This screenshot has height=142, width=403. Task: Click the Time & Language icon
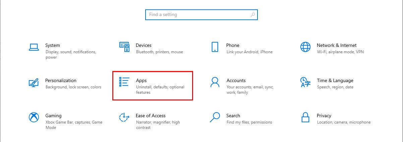pos(305,82)
